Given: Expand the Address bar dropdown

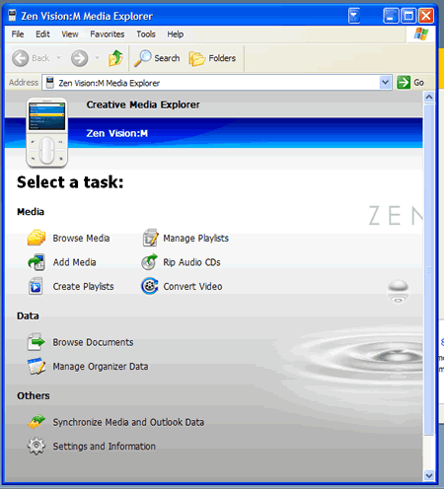Looking at the screenshot, I should click(385, 83).
